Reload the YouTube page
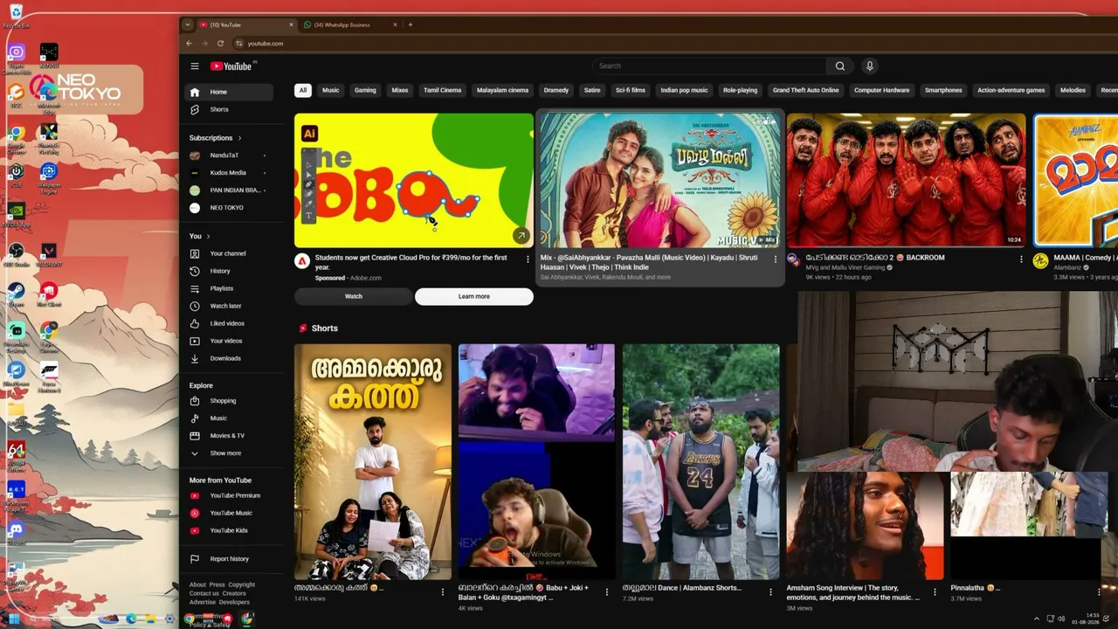Viewport: 1118px width, 629px height. click(220, 43)
